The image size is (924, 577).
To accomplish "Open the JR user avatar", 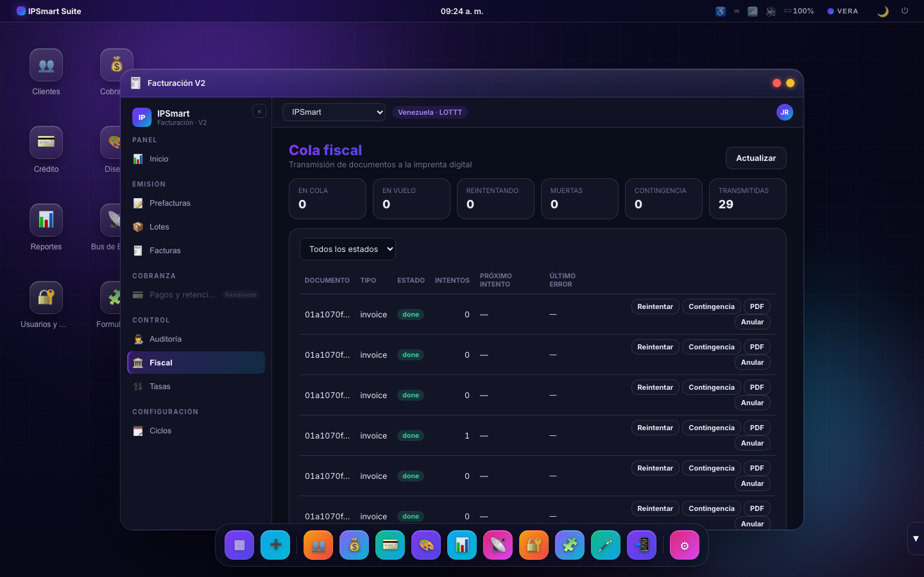I will click(785, 112).
